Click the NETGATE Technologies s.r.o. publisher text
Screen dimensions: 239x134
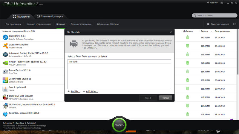[x=21, y=99]
